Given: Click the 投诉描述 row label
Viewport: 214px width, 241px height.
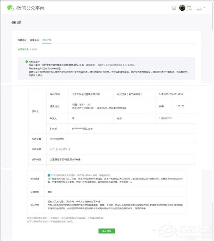Looking at the screenshot, I should [x=35, y=179].
